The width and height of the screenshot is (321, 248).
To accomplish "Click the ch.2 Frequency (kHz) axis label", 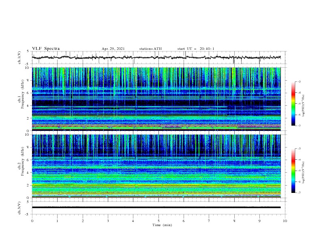I will tap(21, 161).
